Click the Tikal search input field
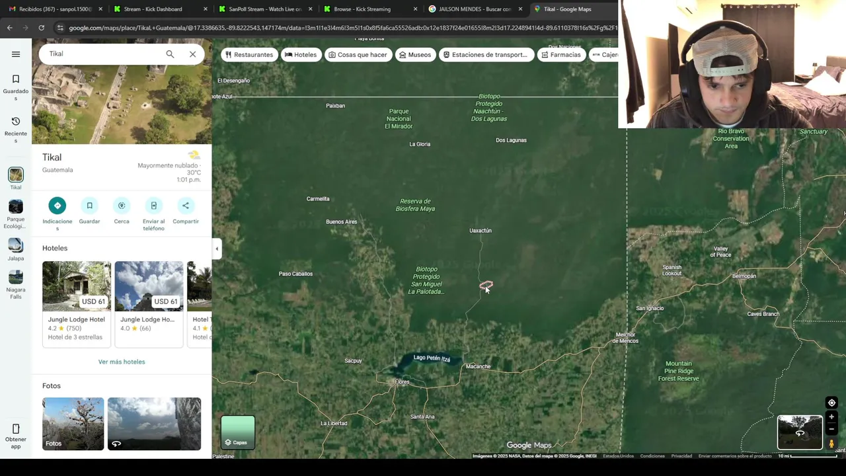This screenshot has height=476, width=846. [102, 54]
